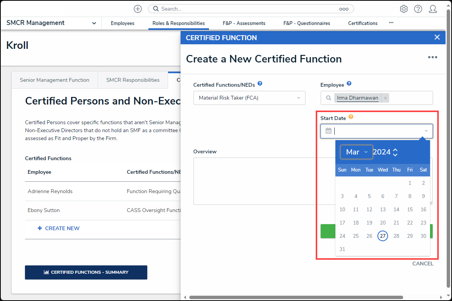Image resolution: width=452 pixels, height=301 pixels.
Task: Close the Certified Function panel
Action: pos(437,37)
